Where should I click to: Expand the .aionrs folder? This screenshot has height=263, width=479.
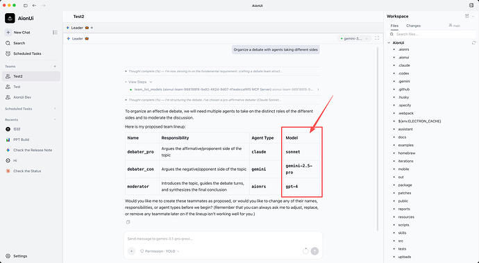coord(403,49)
